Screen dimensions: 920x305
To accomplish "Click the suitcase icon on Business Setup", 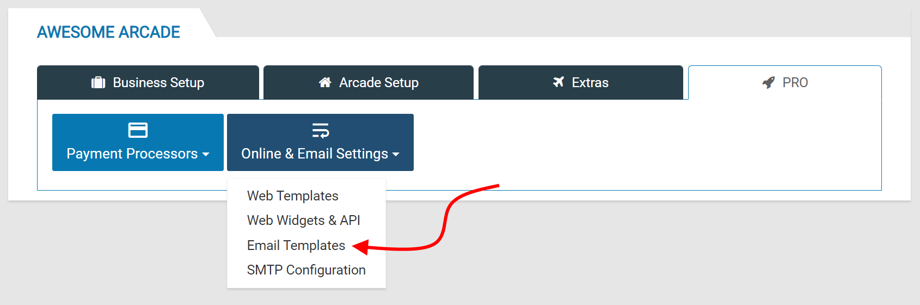I will click(98, 82).
